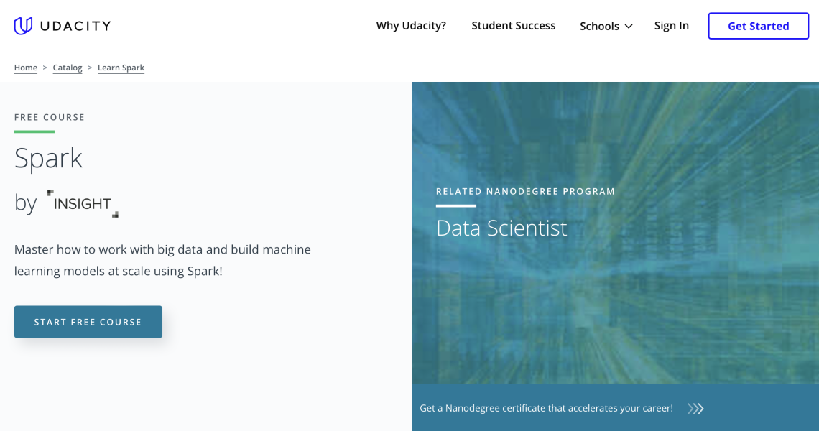Expand the Schools dropdown chevron
This screenshot has height=431, width=819.
(629, 26)
